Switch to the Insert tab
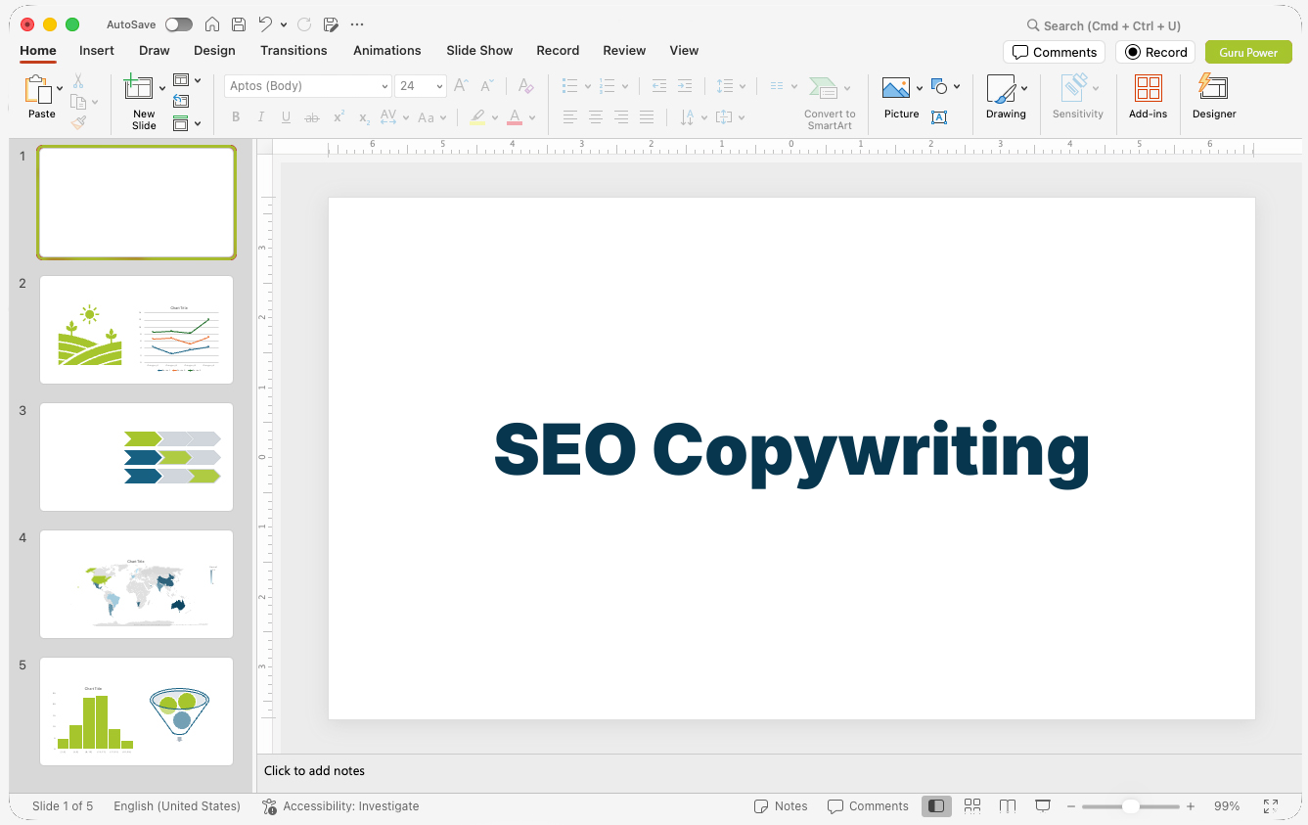Viewport: 1308px width, 825px height. [97, 50]
